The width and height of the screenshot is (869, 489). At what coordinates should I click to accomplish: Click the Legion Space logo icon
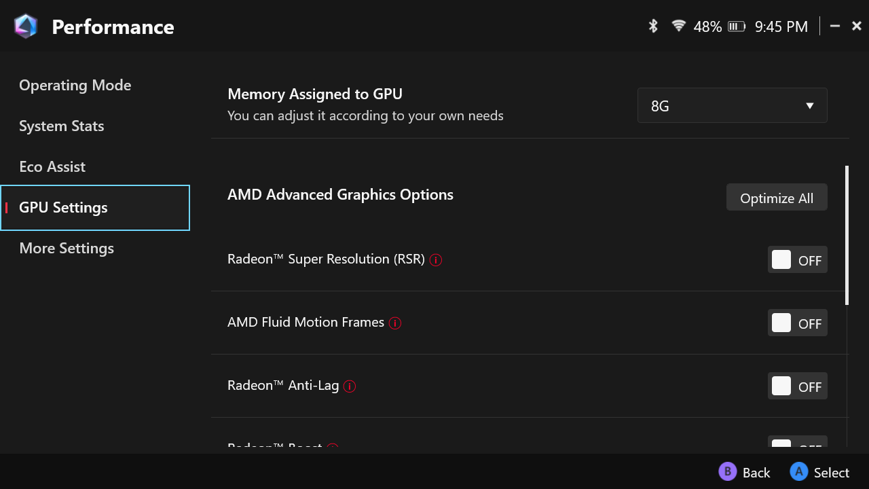pos(26,26)
